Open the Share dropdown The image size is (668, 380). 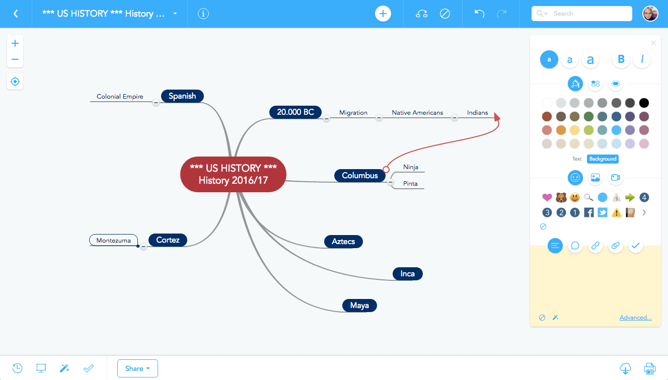[x=137, y=368]
